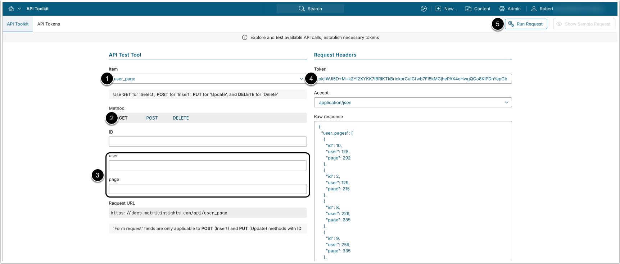This screenshot has width=620, height=264.
Task: Click the "page": 215 line in response
Action: click(x=338, y=189)
